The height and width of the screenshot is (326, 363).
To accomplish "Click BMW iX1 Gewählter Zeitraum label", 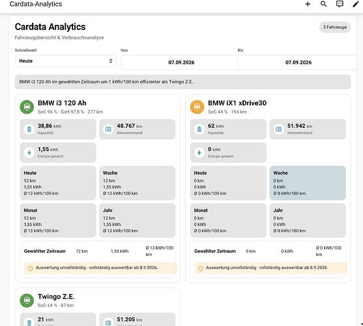I will pos(215,252).
